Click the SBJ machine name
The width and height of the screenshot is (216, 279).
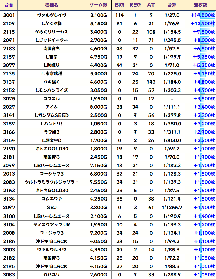point(52,208)
